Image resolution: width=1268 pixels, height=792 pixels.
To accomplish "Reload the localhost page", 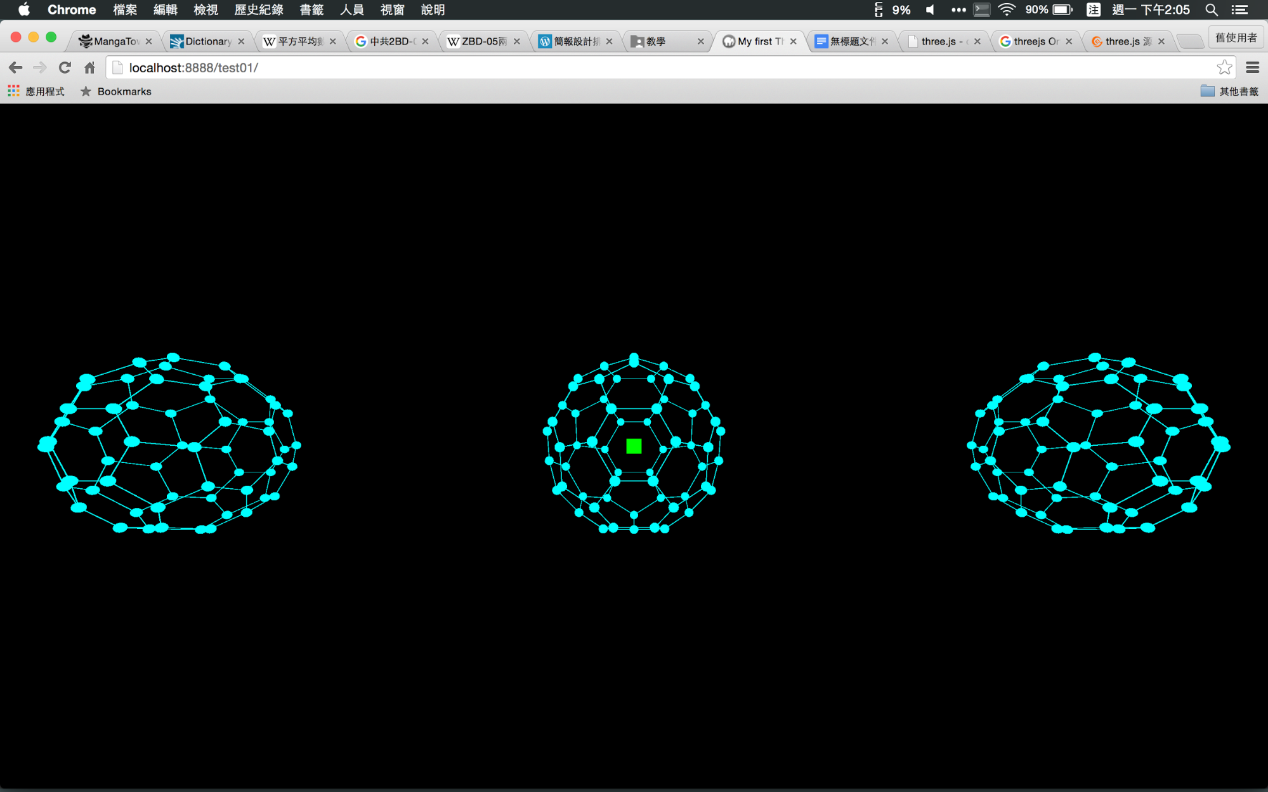I will pyautogui.click(x=65, y=67).
